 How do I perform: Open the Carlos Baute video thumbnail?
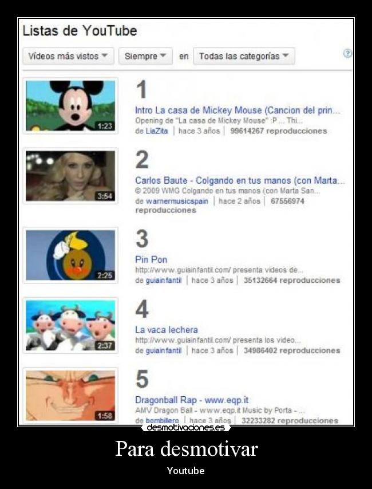tap(70, 176)
